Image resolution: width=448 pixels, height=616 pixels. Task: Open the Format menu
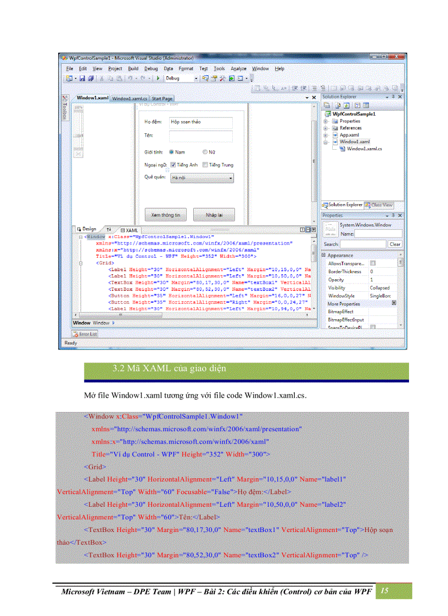click(187, 69)
